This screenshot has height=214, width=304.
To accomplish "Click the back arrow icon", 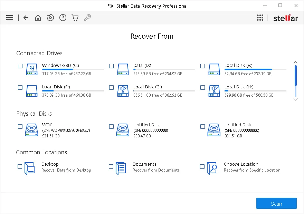I will coord(26,18).
